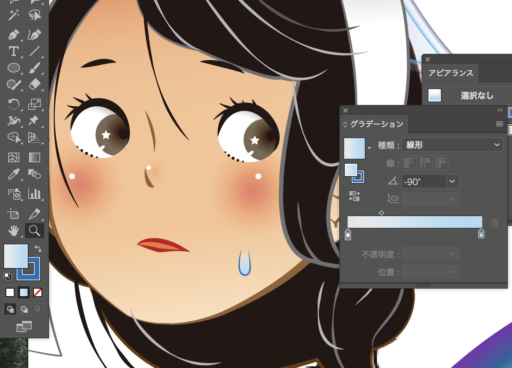
Task: Open the gradient panel options menu
Action: pyautogui.click(x=500, y=124)
